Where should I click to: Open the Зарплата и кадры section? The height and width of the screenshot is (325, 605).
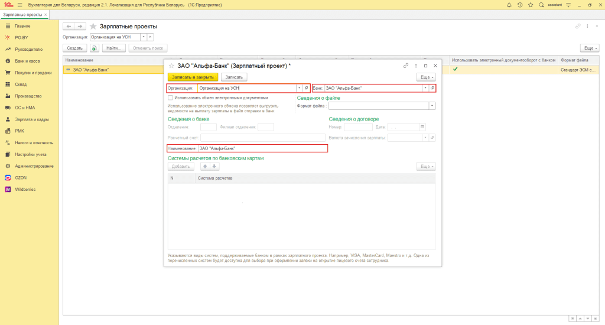[x=32, y=119]
